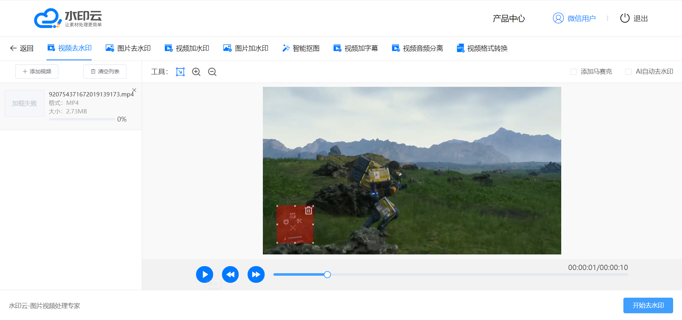Go back with the 返回 arrow
This screenshot has height=320, width=682.
22,48
